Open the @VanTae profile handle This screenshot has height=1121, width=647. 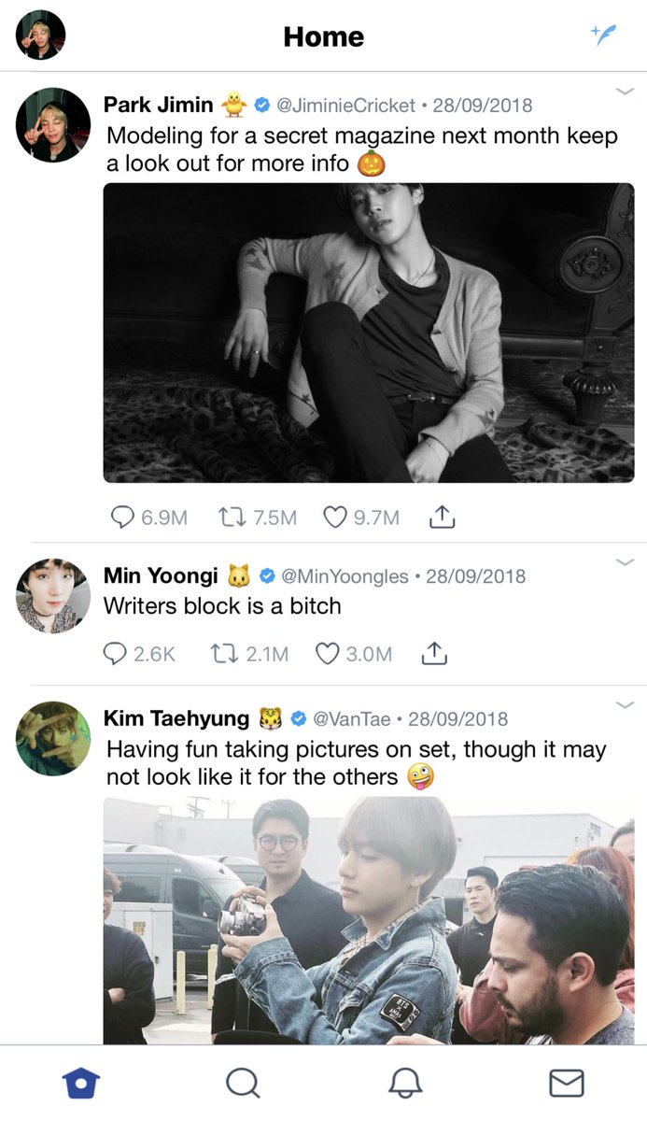click(351, 718)
